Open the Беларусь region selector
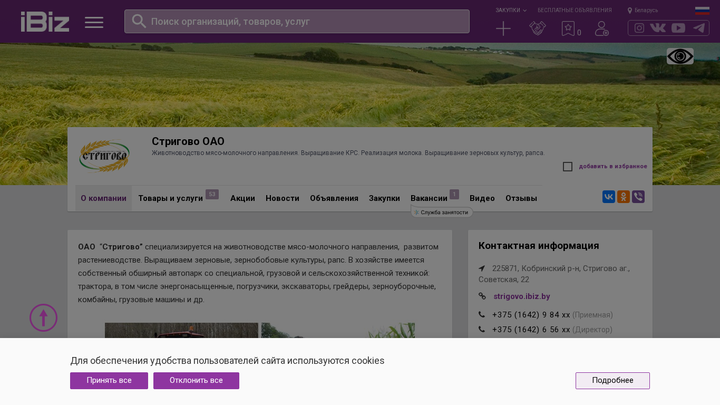 [x=643, y=11]
